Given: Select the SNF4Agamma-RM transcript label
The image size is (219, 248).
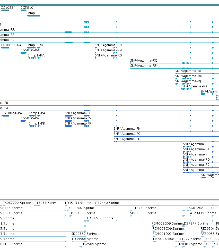Looking at the screenshot, I should (108, 50).
